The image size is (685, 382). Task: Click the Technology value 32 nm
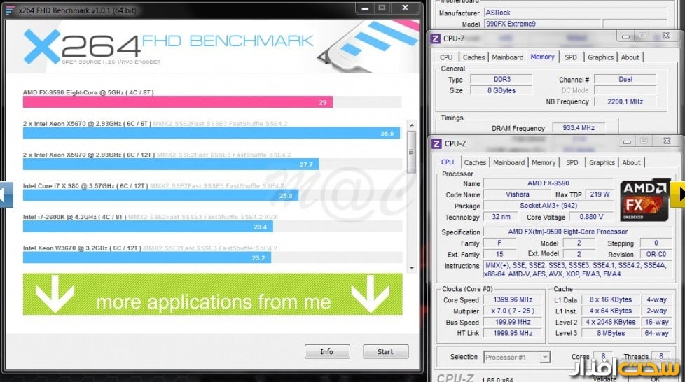click(x=501, y=217)
